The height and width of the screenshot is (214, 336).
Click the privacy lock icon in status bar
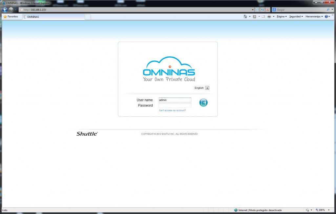point(307,210)
